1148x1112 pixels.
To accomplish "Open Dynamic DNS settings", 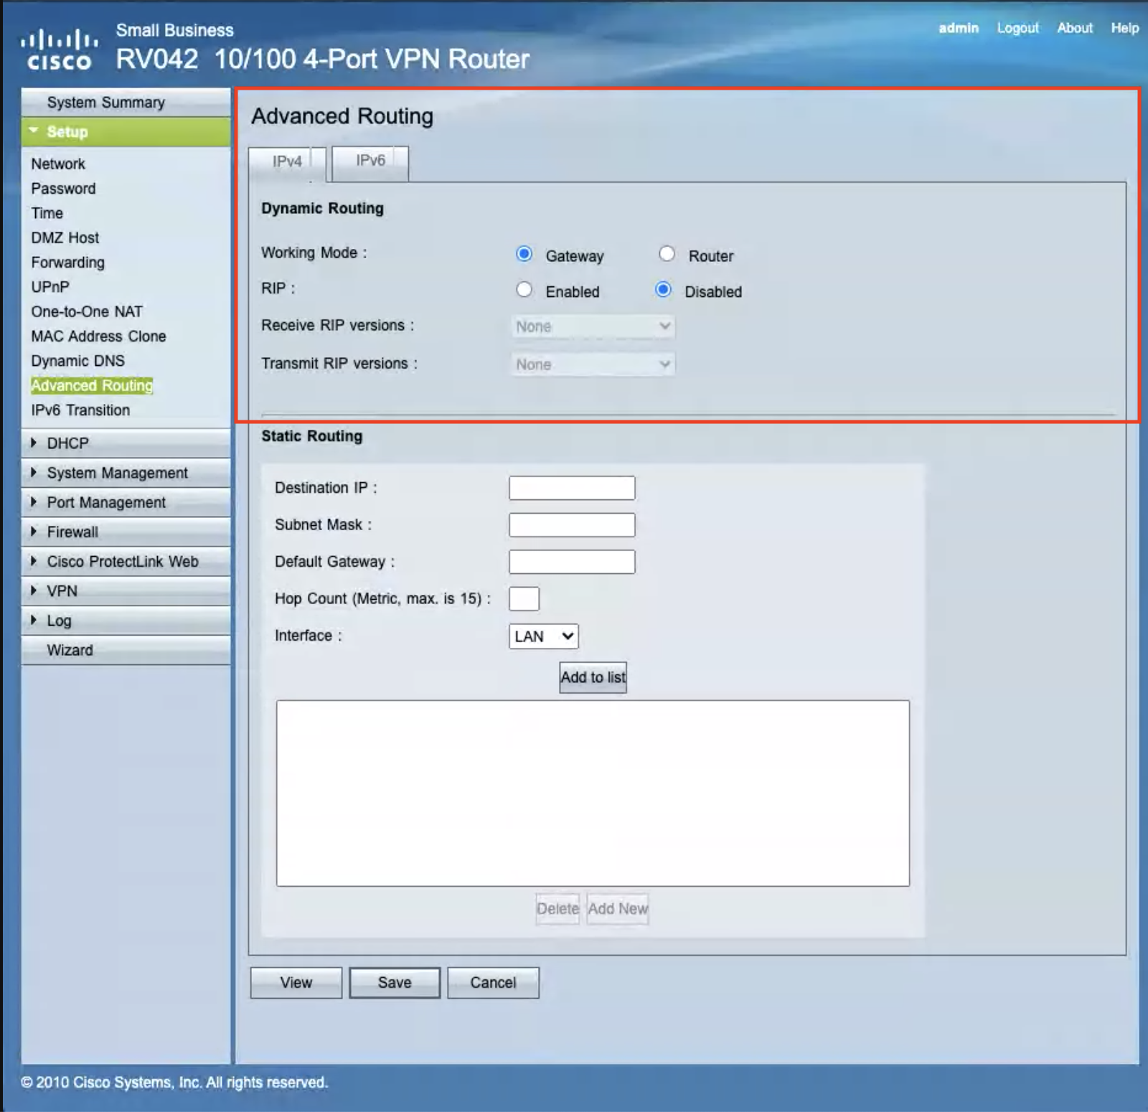I will pyautogui.click(x=77, y=361).
